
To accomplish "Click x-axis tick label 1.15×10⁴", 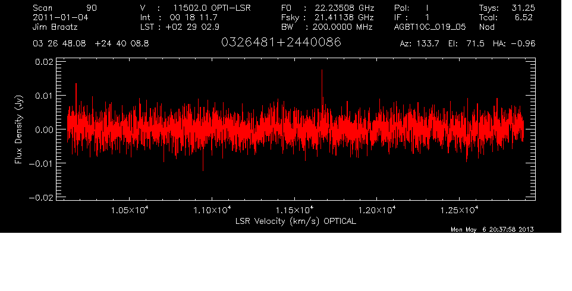I will click(294, 210).
